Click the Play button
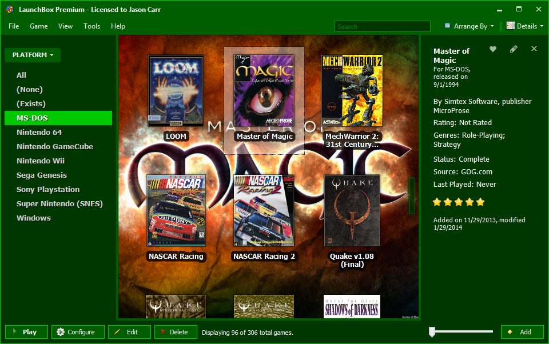Image resolution: width=549 pixels, height=344 pixels. pos(27,332)
